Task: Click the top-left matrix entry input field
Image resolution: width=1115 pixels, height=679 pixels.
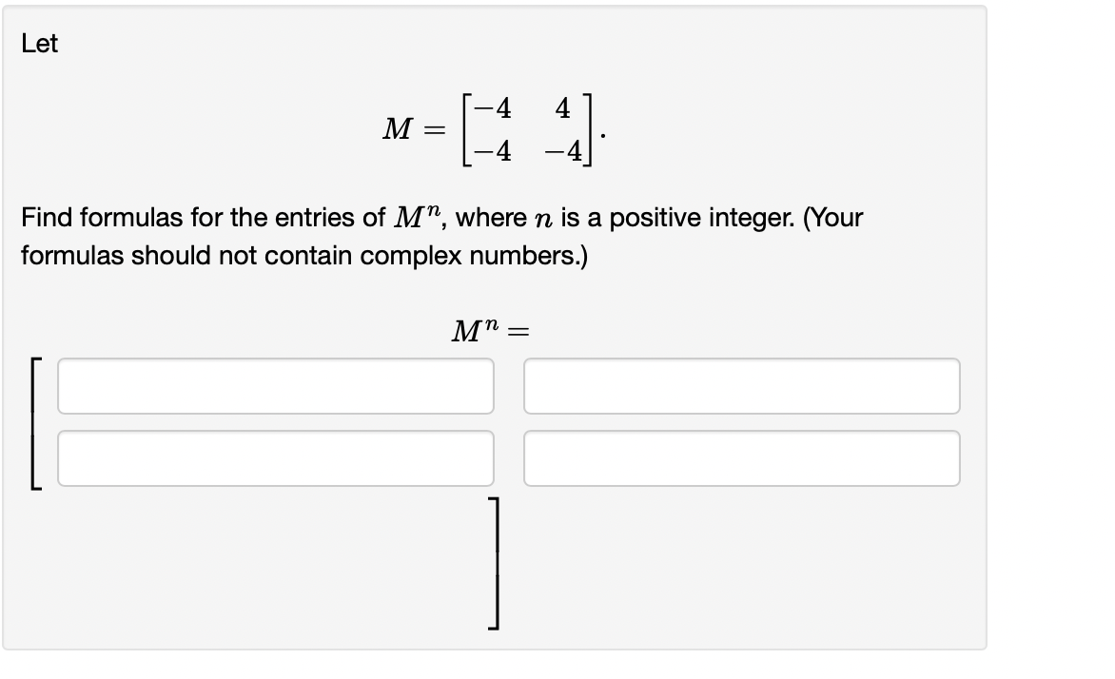Action: tap(276, 386)
